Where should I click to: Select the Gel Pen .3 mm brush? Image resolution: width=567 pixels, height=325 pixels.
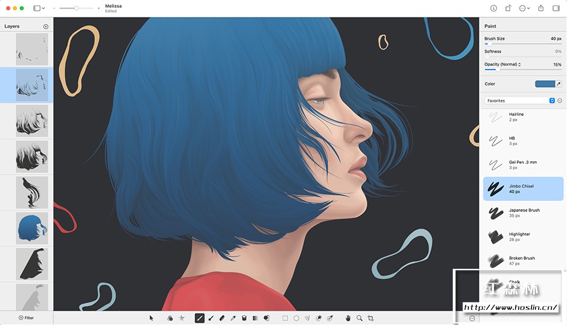tap(523, 165)
